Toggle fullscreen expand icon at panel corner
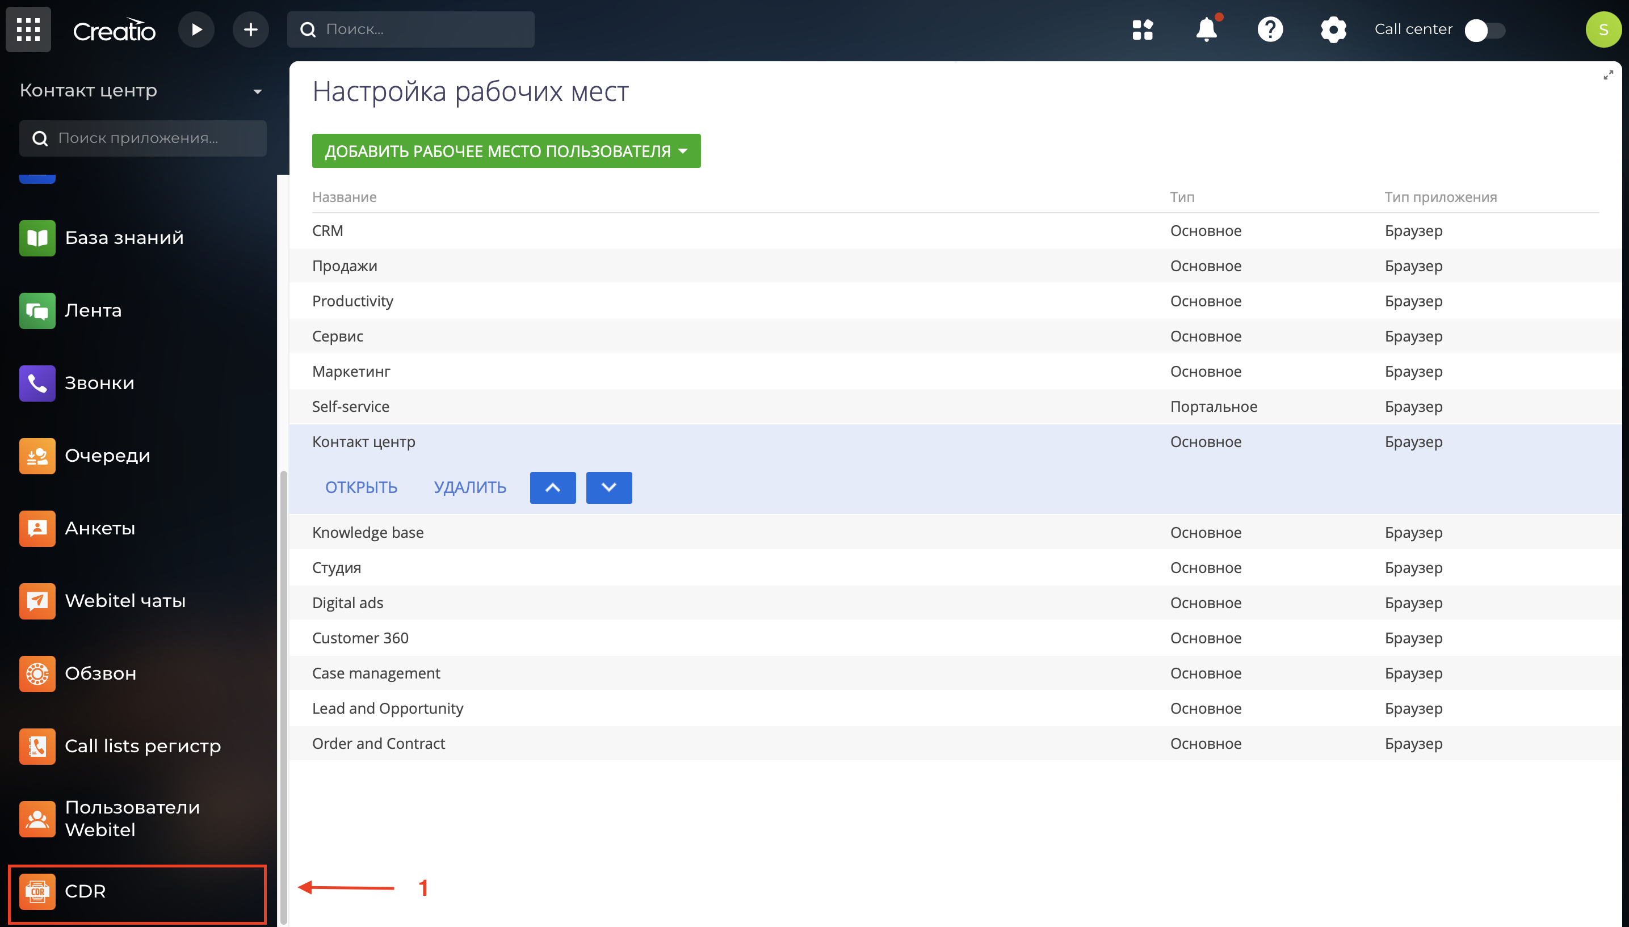1629x927 pixels. [x=1608, y=75]
